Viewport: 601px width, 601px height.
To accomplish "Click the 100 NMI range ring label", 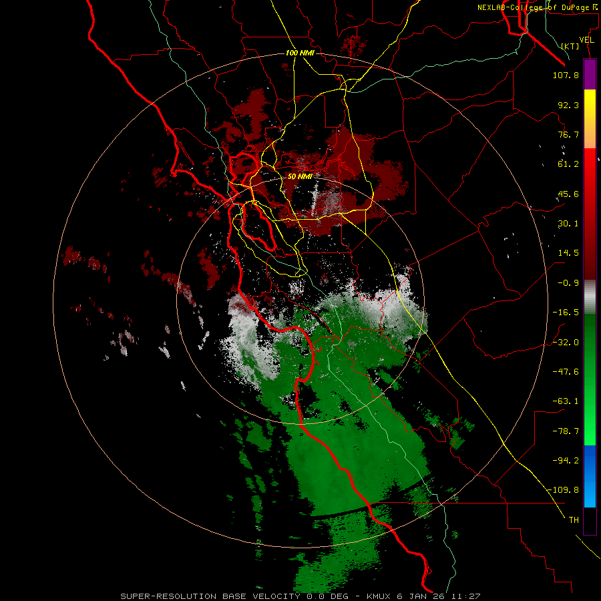I will click(x=300, y=53).
